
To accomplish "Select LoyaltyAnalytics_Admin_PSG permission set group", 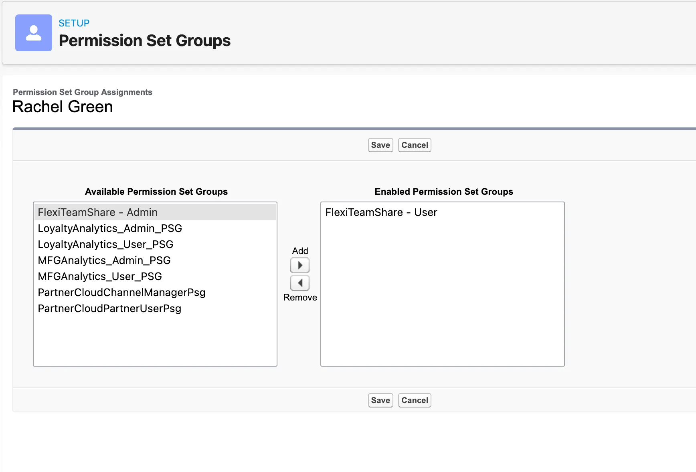I will (109, 228).
